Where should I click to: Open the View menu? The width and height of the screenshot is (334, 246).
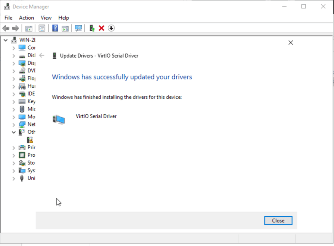pos(46,18)
